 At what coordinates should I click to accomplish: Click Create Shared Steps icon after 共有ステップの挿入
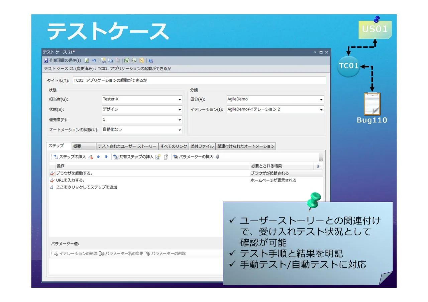coord(158,157)
